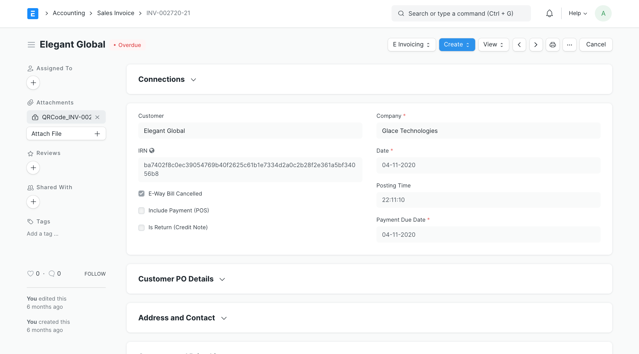Click the search command bar

(461, 13)
